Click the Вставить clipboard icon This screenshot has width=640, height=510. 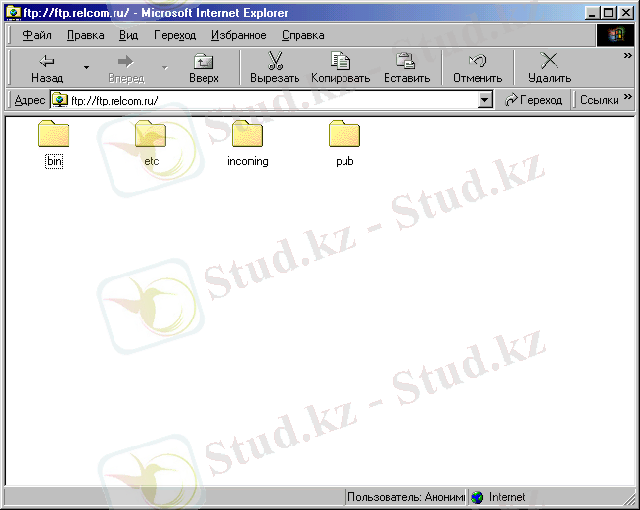pyautogui.click(x=406, y=61)
